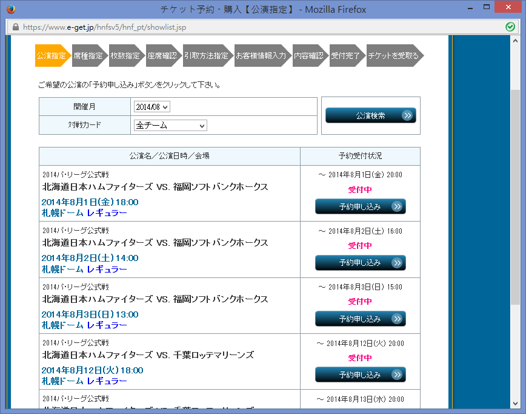The height and width of the screenshot is (414, 526).
Task: Click the deadline text ~ 2014年8月2日(土) 16:00
Action: (x=361, y=231)
